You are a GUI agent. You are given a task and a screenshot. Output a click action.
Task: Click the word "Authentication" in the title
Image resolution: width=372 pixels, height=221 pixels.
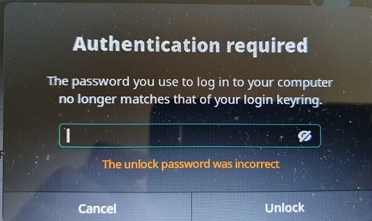pos(147,44)
